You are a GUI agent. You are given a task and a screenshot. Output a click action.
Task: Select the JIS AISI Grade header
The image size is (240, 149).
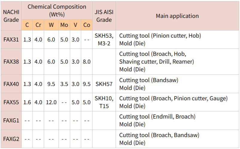[x=104, y=16]
